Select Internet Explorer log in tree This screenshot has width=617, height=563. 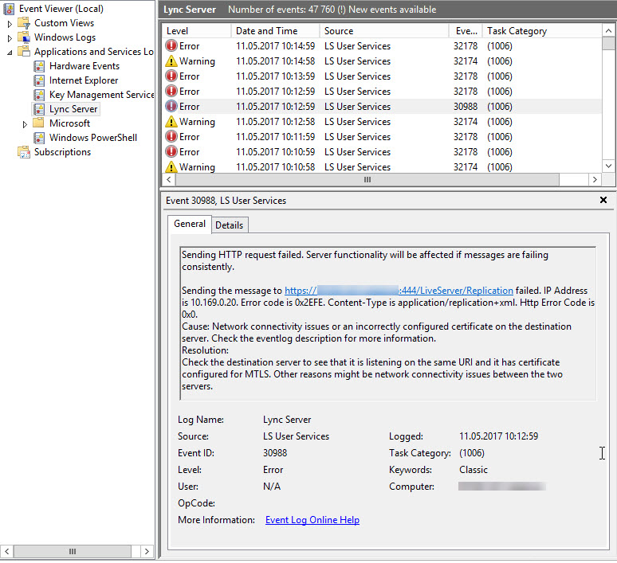tap(84, 80)
